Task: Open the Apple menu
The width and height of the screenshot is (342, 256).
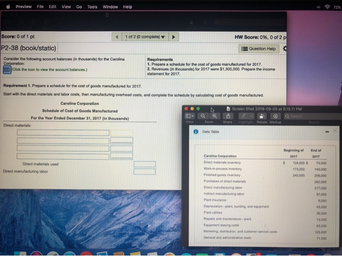Action: (8, 7)
